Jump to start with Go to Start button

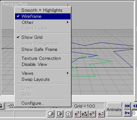click(x=127, y=106)
